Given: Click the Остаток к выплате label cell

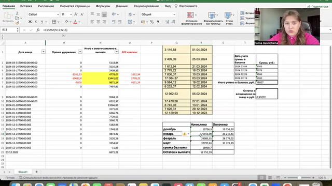Looking at the screenshot, I should pyautogui.click(x=176, y=152).
